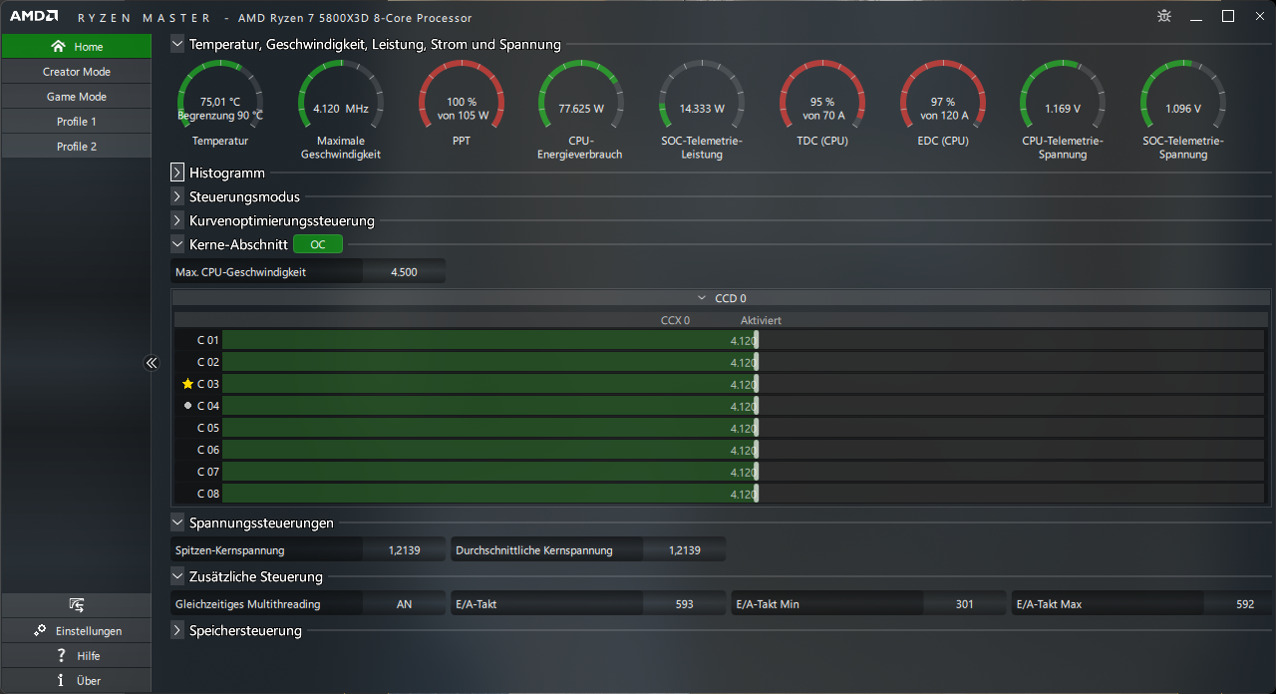Switch to Game Mode
The image size is (1276, 694).
pos(77,97)
